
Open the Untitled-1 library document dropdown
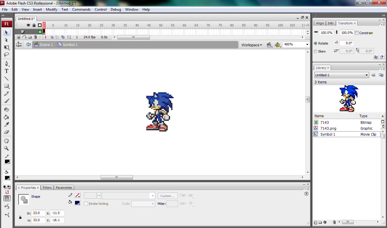click(342, 75)
